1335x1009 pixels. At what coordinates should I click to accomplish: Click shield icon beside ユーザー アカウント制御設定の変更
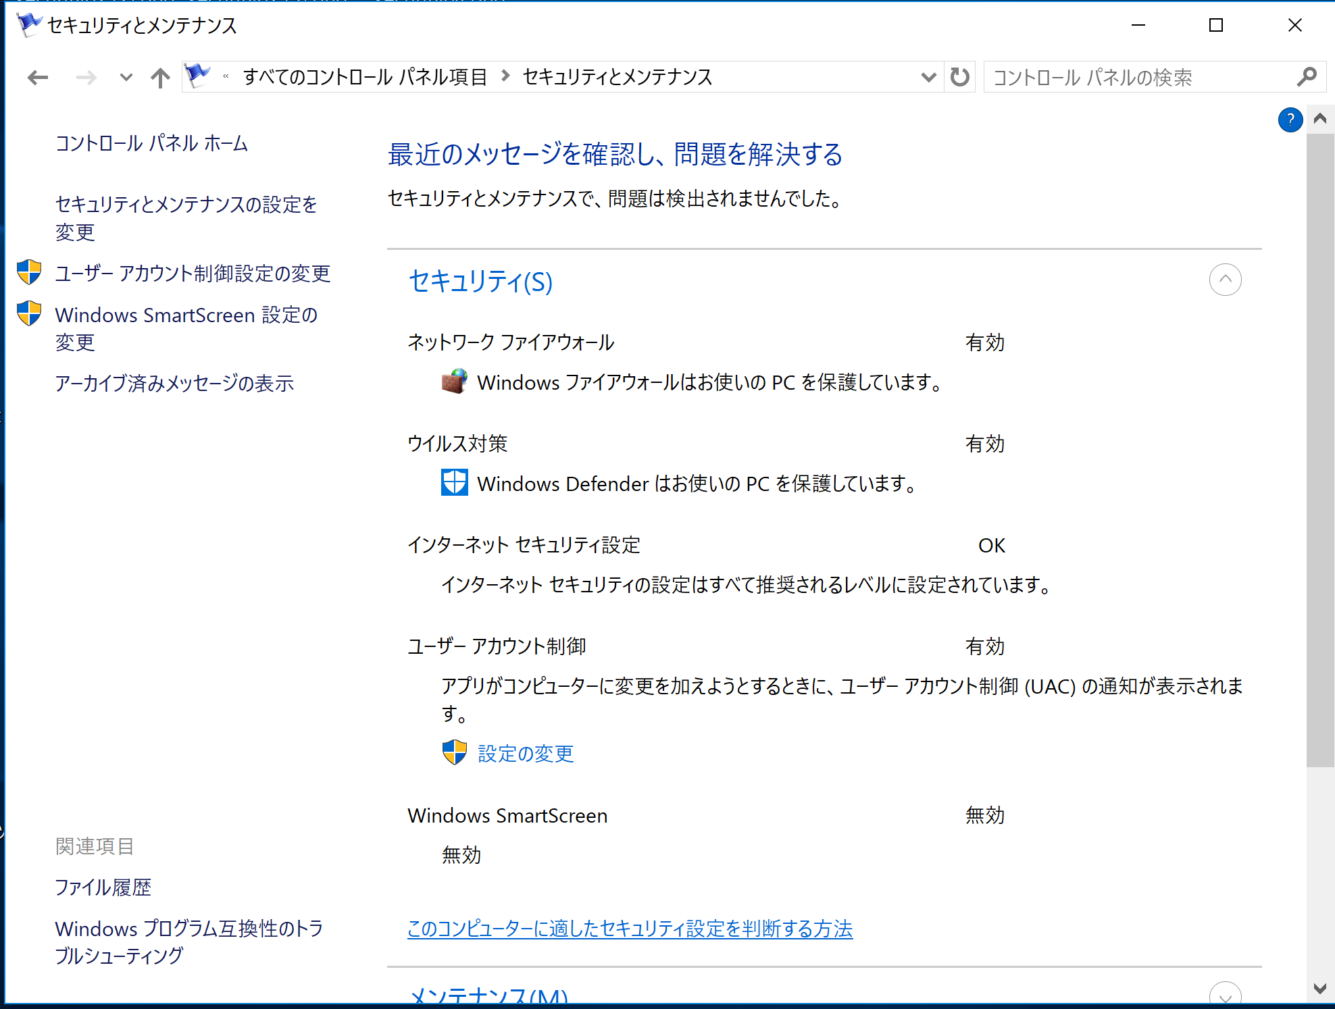[x=29, y=272]
